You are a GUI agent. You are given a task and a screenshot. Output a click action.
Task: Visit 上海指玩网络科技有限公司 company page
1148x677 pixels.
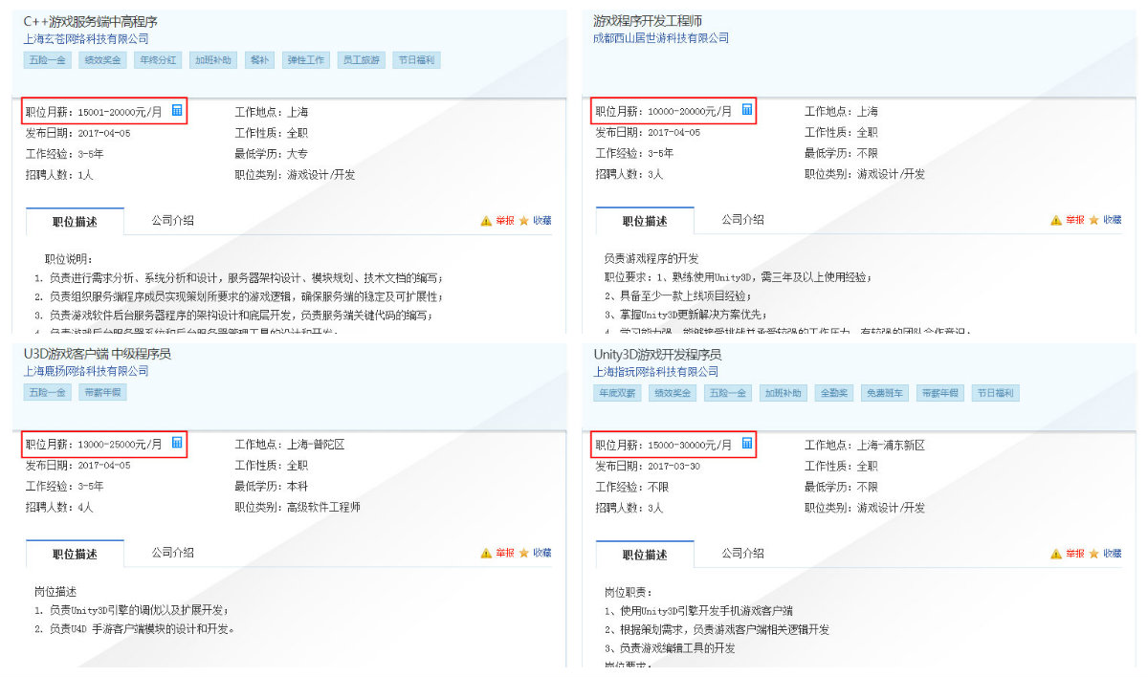(655, 372)
